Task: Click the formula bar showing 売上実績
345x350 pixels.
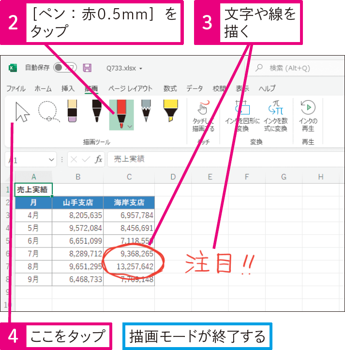Action: (x=225, y=160)
